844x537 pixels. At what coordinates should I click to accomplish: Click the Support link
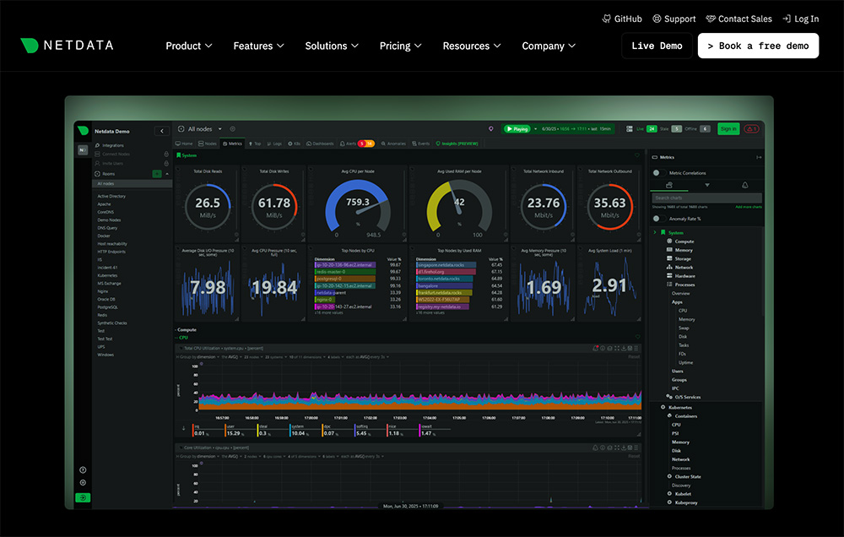tap(674, 19)
